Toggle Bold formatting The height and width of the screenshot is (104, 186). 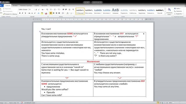coord(20,13)
